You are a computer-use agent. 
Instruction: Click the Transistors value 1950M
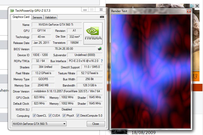(74, 43)
